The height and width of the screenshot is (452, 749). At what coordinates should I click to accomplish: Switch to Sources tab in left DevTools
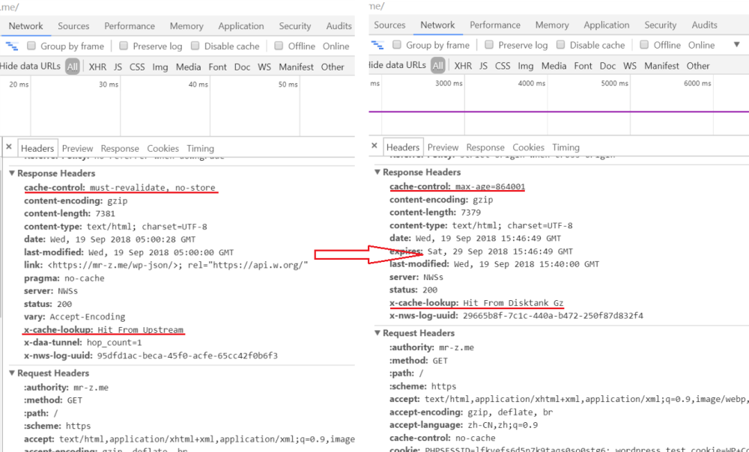click(x=73, y=26)
